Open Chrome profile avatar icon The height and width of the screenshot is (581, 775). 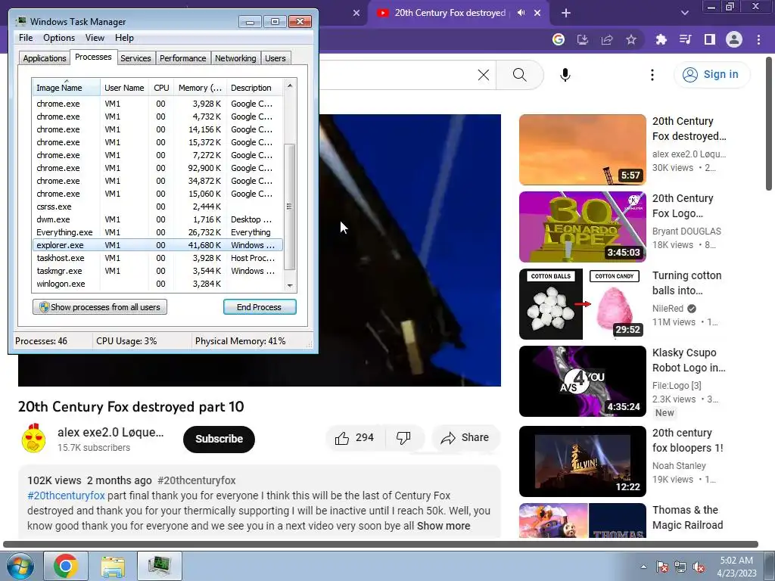(x=734, y=39)
